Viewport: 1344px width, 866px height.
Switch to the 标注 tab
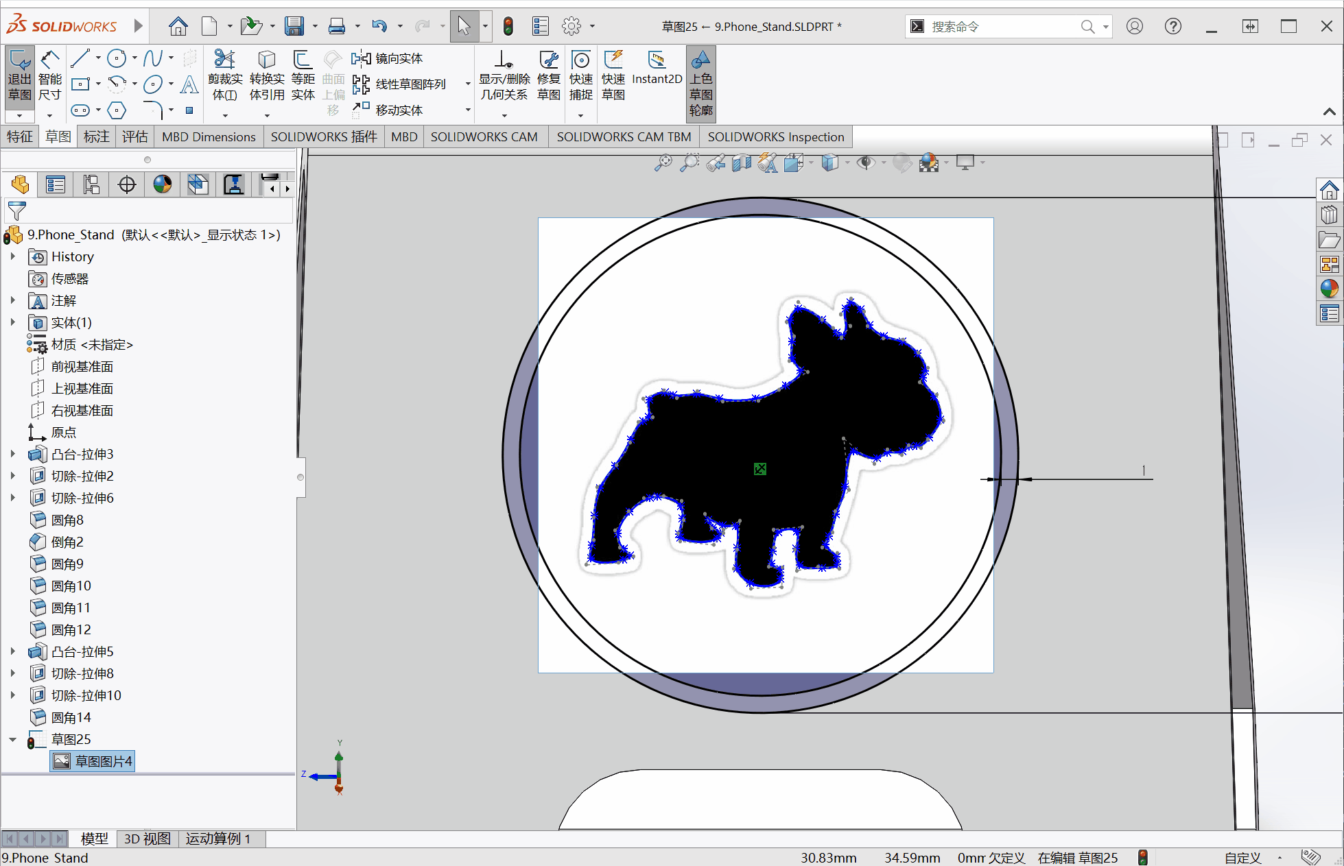point(96,136)
